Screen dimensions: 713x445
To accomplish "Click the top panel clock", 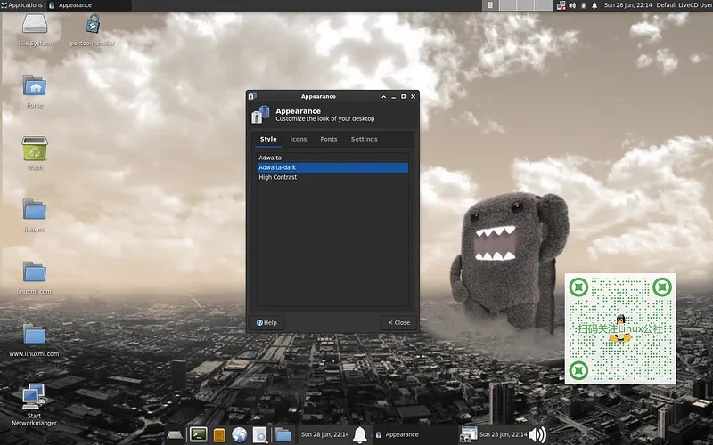I will (x=627, y=5).
